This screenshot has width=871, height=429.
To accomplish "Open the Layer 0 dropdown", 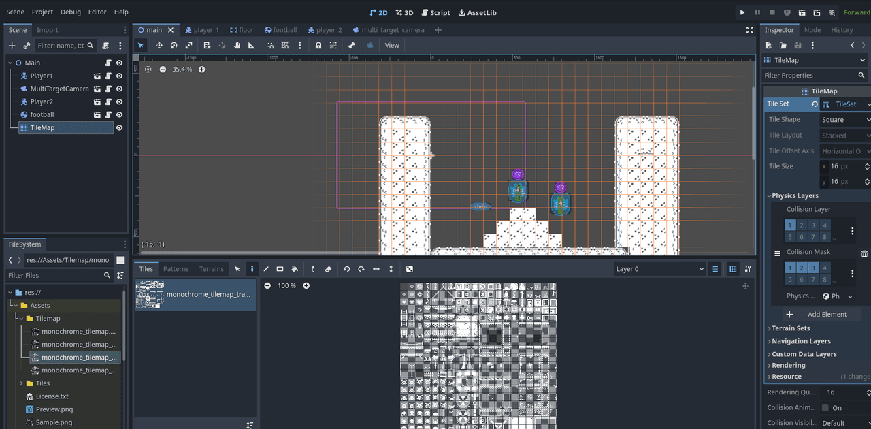I will pos(659,269).
